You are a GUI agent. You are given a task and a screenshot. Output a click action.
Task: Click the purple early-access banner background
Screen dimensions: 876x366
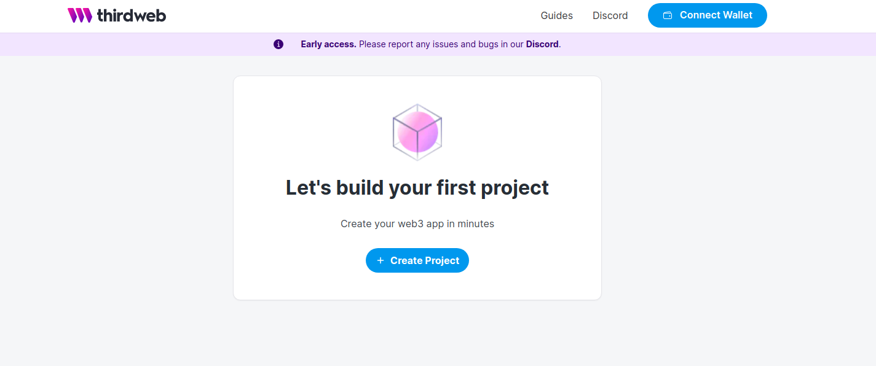click(707, 44)
